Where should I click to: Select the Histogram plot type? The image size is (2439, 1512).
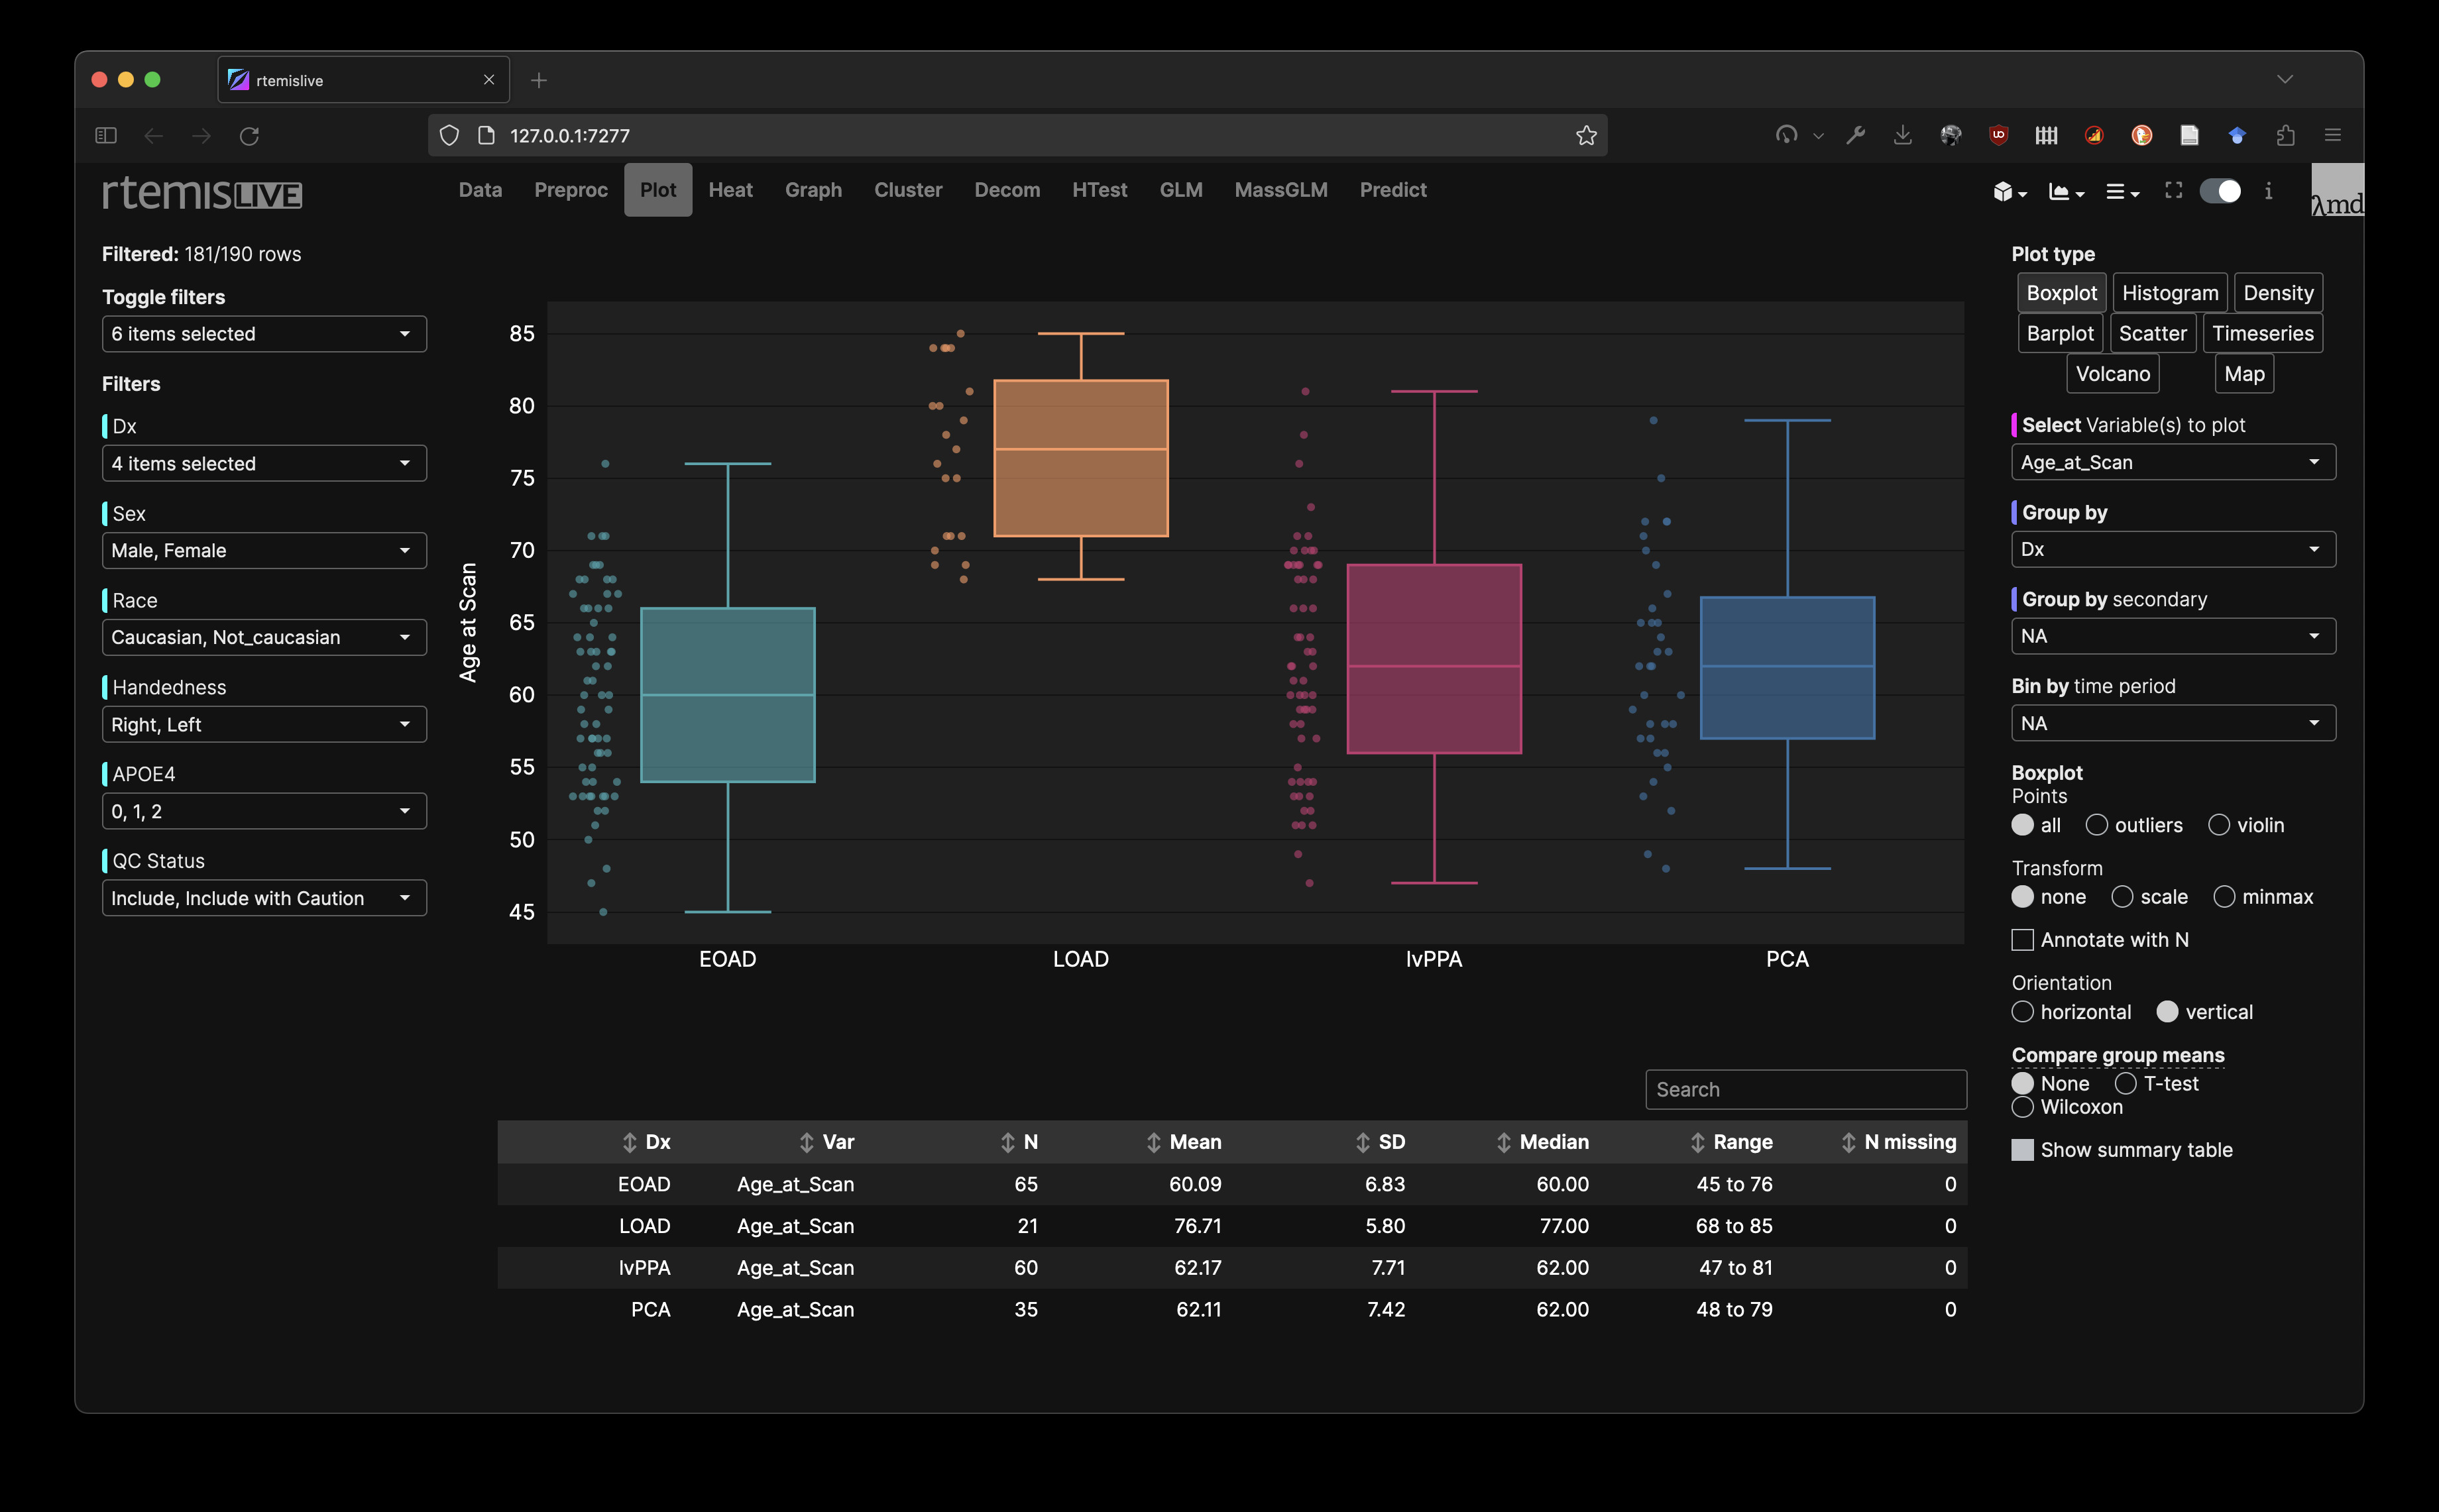(2169, 293)
